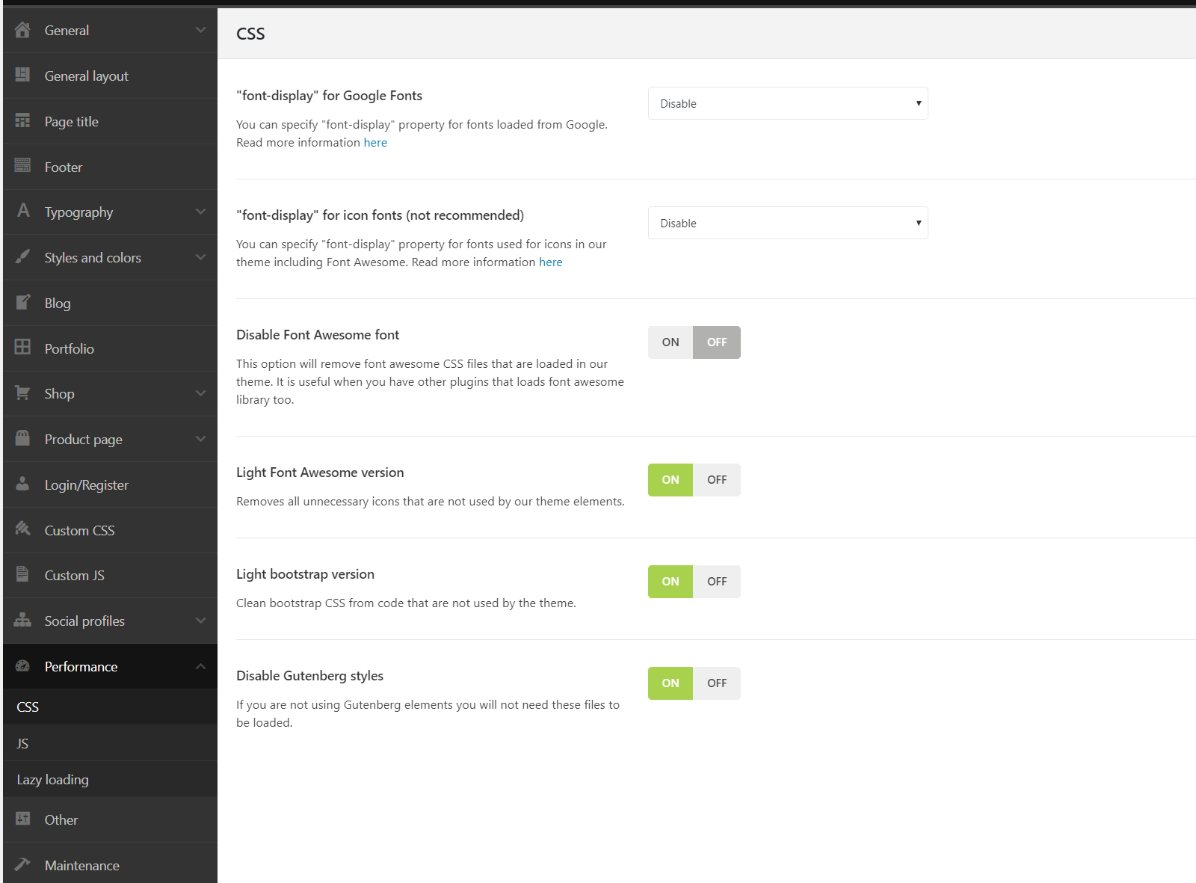Click the Styles and colors brush icon

click(22, 256)
